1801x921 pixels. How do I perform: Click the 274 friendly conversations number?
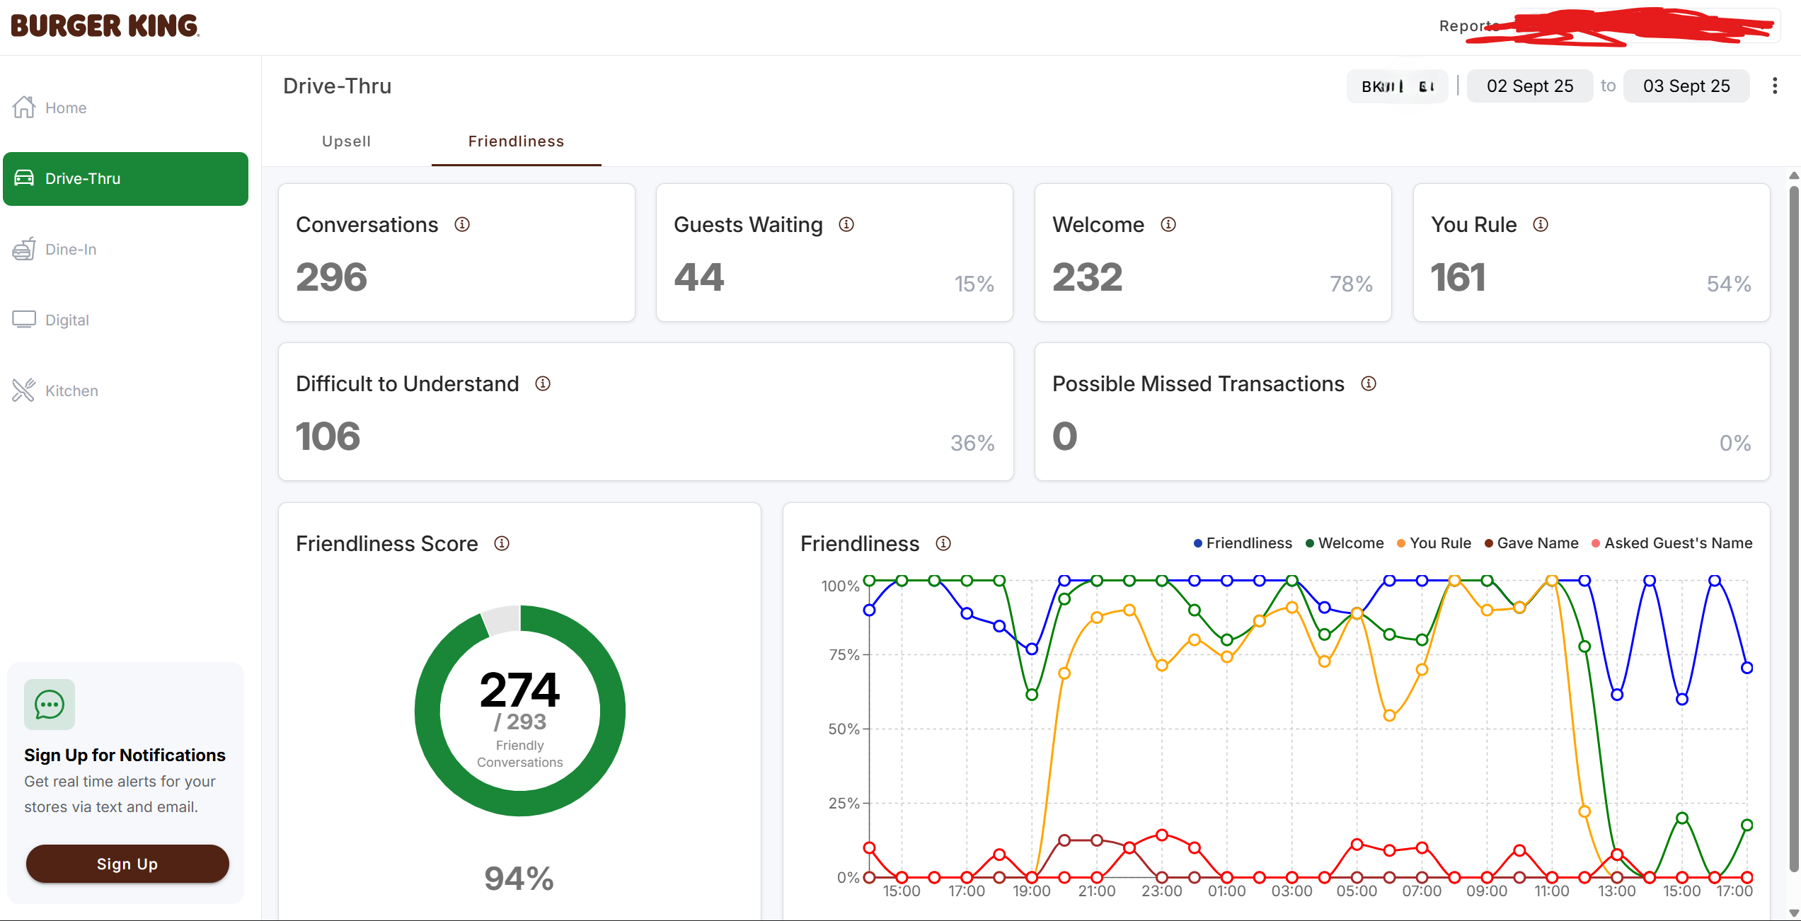pyautogui.click(x=520, y=690)
